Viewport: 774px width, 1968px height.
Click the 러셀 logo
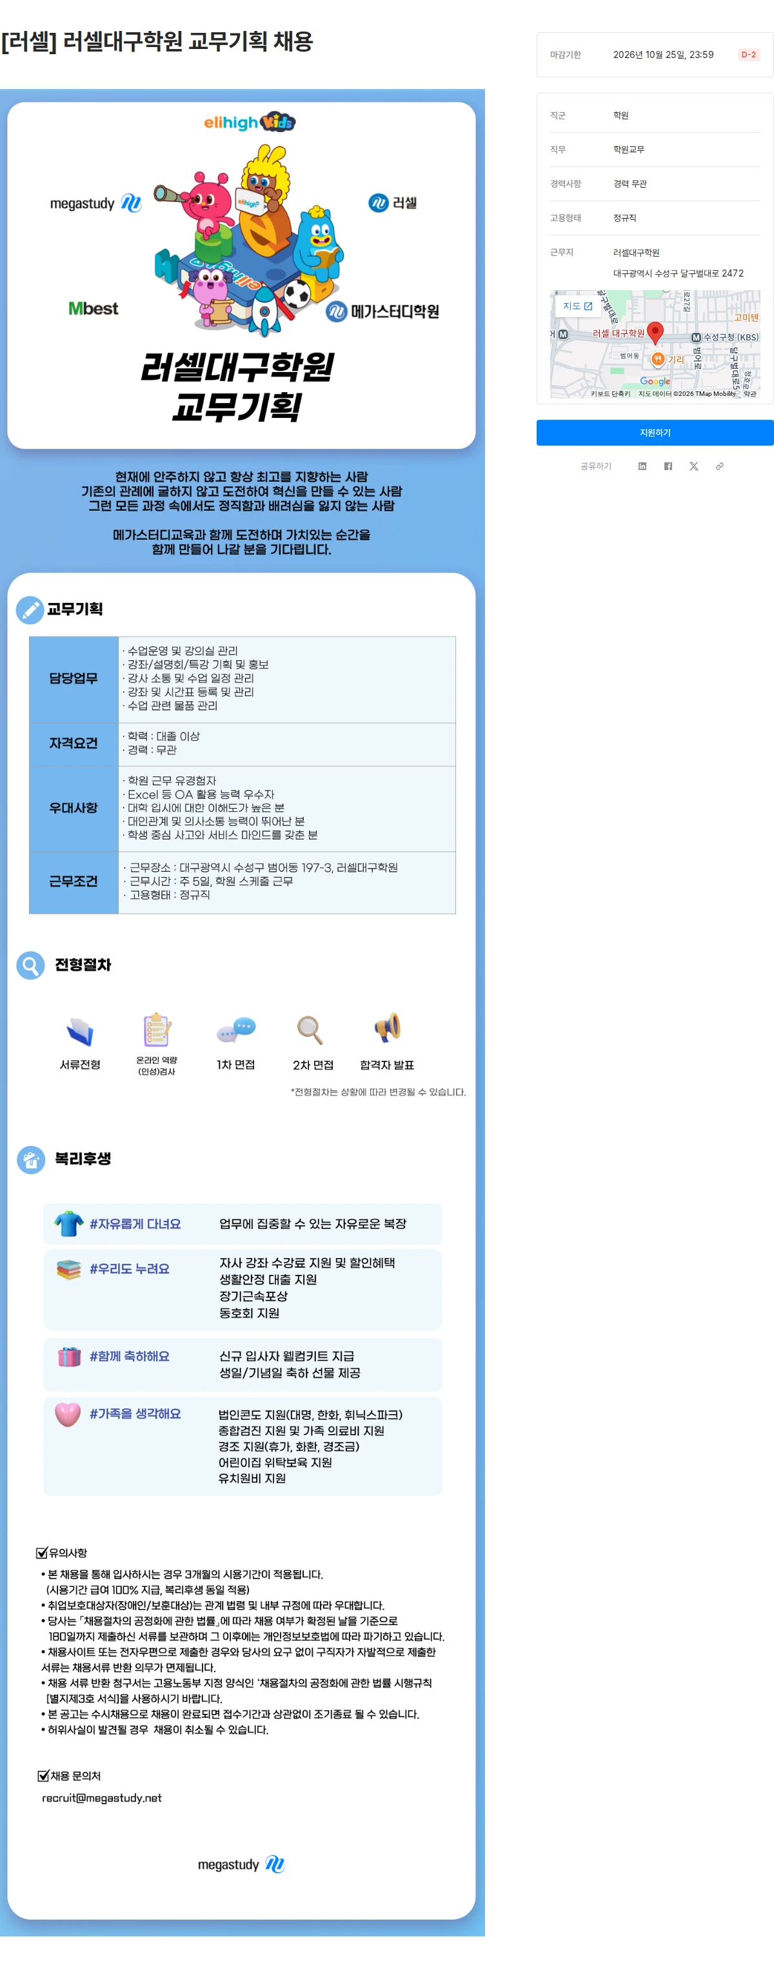[393, 203]
